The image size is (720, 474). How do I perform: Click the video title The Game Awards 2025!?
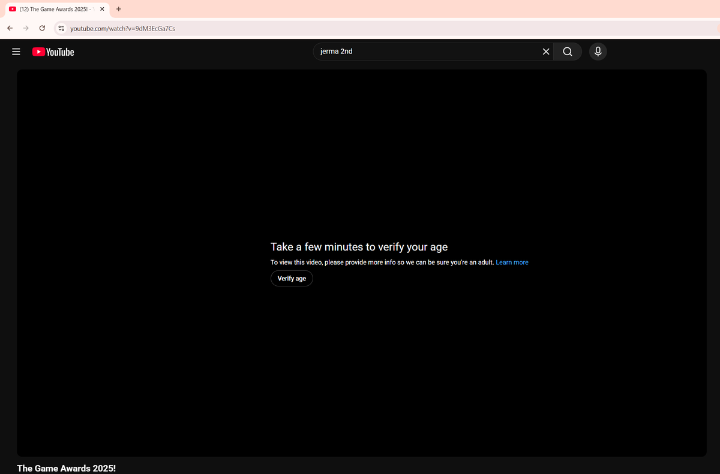coord(66,468)
